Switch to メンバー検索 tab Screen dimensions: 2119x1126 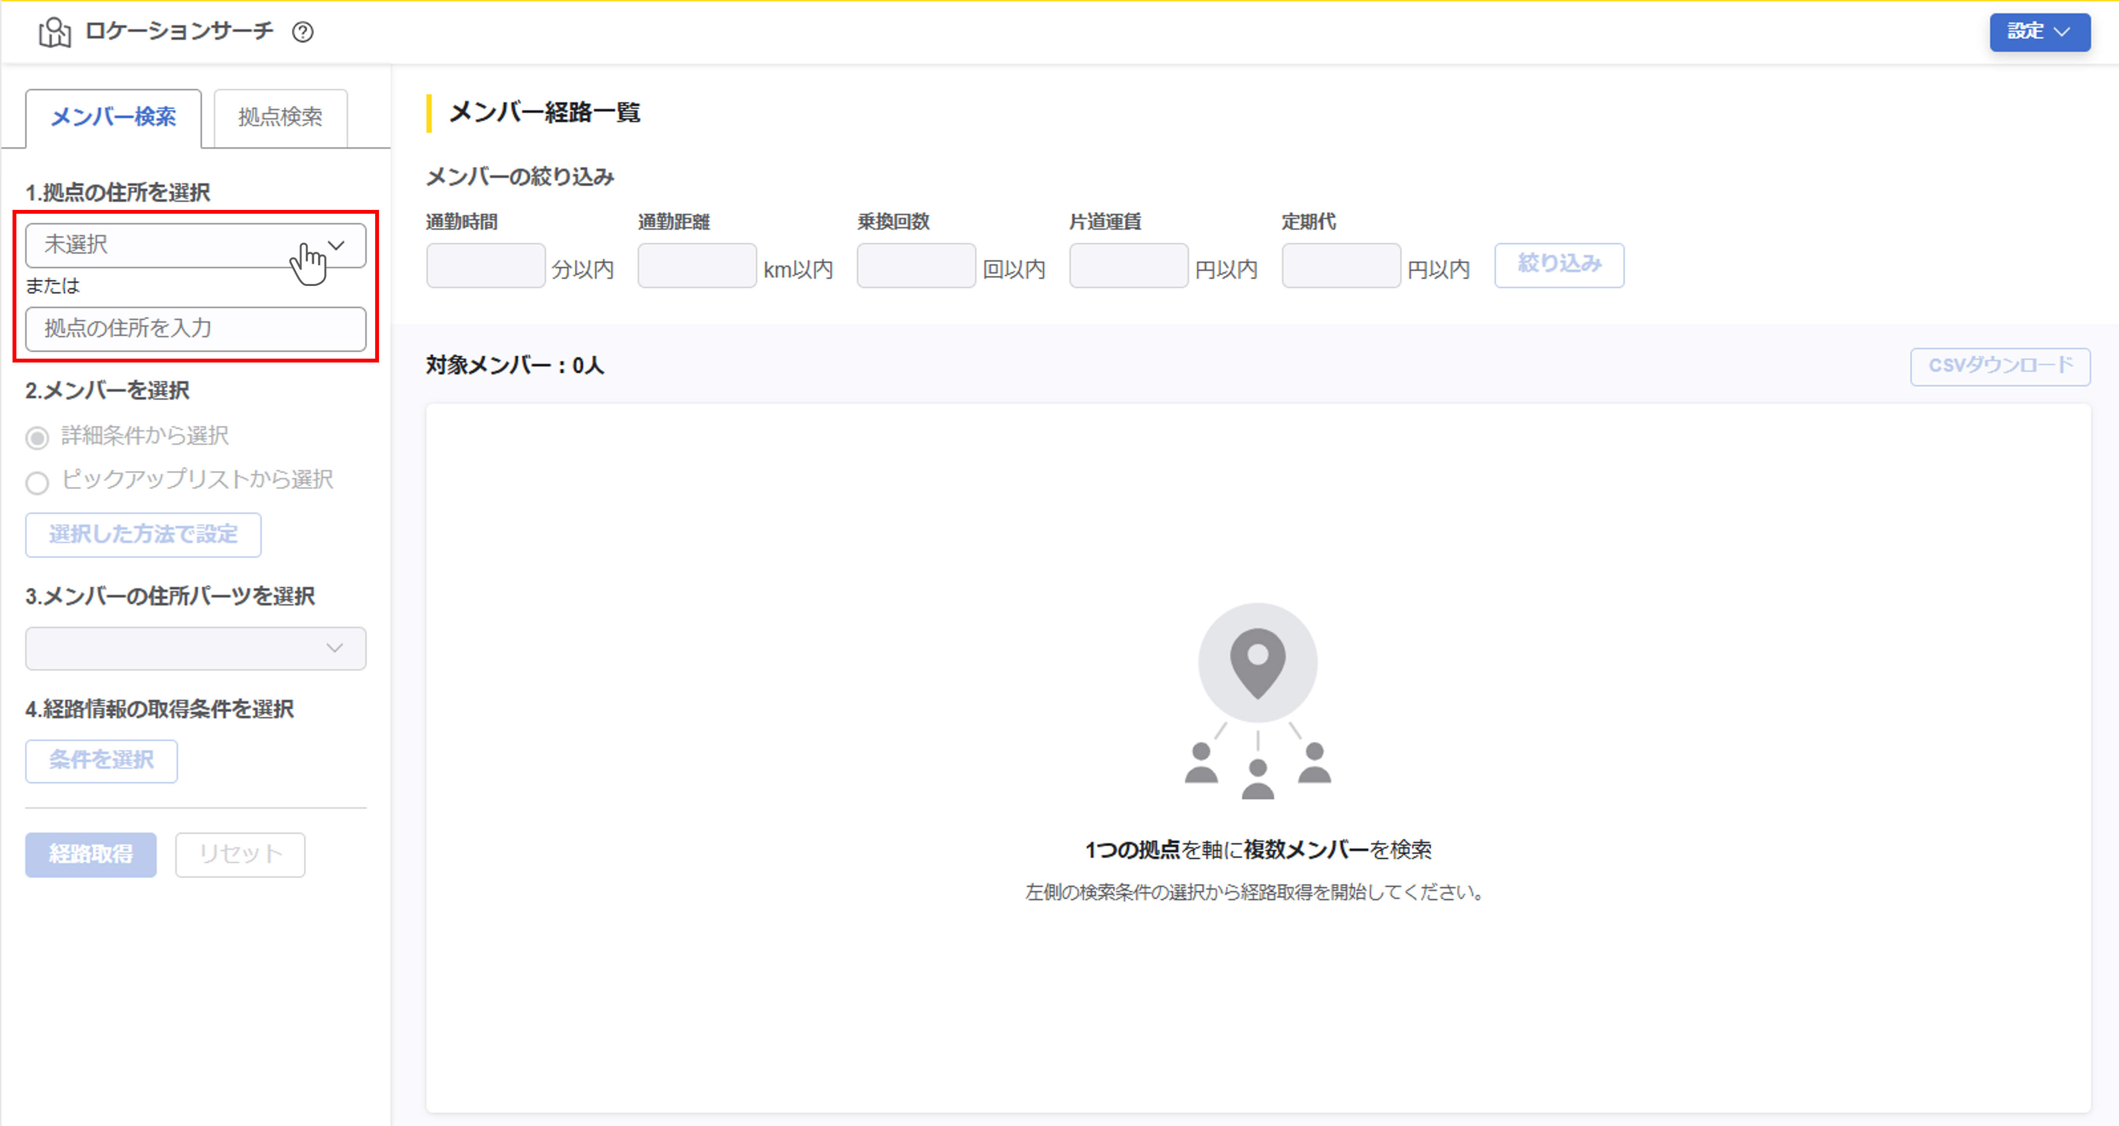[x=114, y=117]
